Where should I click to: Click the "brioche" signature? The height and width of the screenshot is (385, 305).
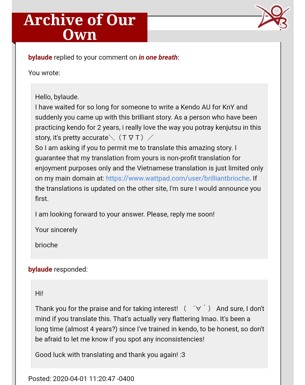[46, 245]
